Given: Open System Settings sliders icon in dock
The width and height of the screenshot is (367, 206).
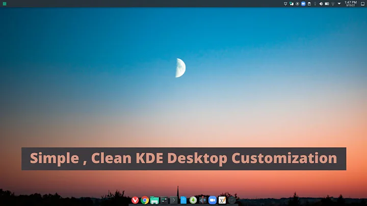Looking at the screenshot, I should click(x=164, y=200).
